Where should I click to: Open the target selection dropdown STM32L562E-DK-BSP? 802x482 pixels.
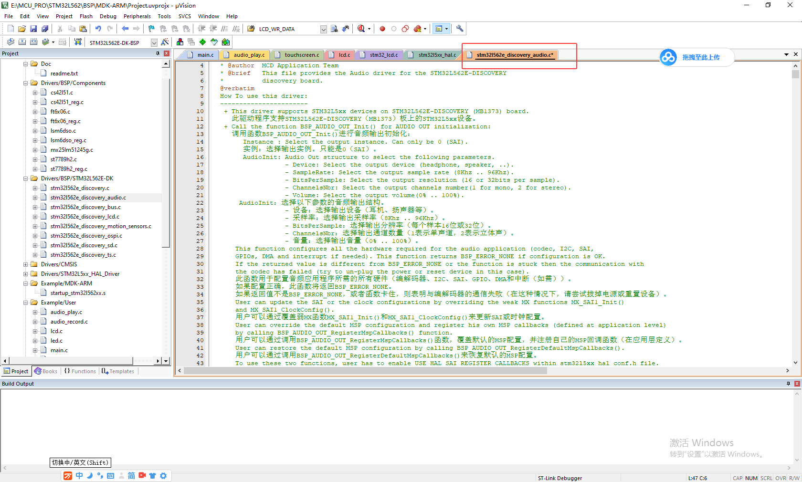(x=154, y=42)
